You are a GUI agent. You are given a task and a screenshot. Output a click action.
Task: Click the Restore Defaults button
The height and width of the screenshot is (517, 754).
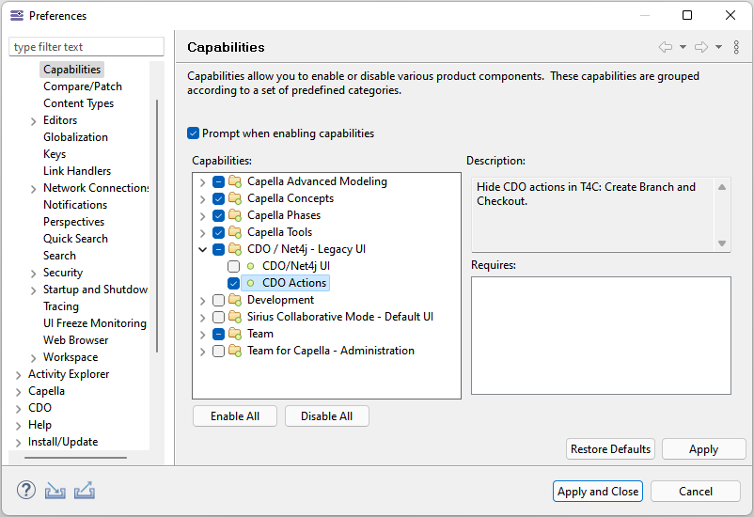pos(610,449)
